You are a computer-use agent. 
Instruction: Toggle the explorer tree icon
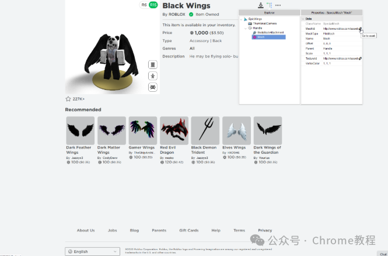(x=269, y=5)
